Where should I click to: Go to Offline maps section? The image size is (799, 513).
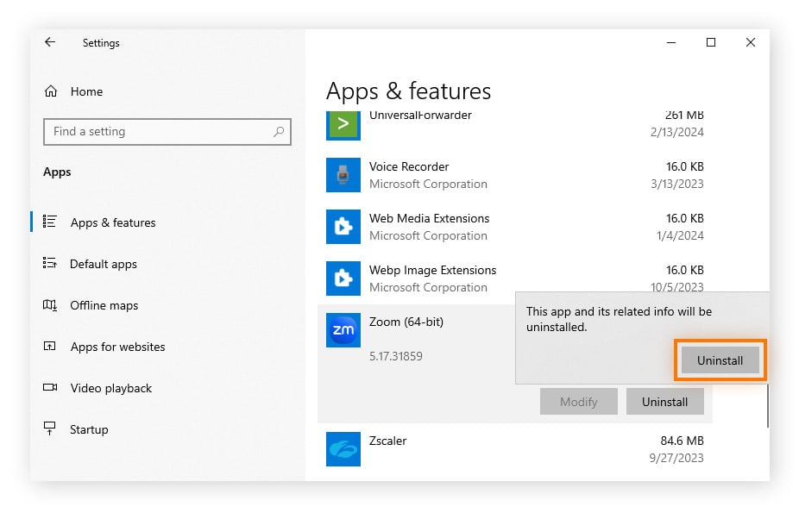click(x=104, y=305)
